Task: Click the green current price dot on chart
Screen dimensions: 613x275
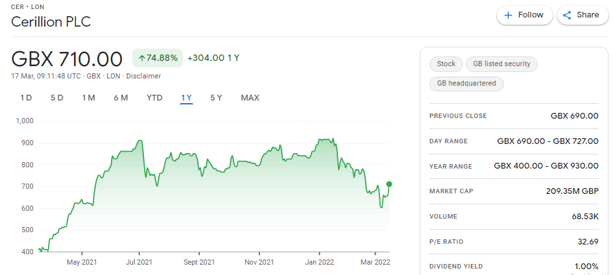Action: click(389, 184)
